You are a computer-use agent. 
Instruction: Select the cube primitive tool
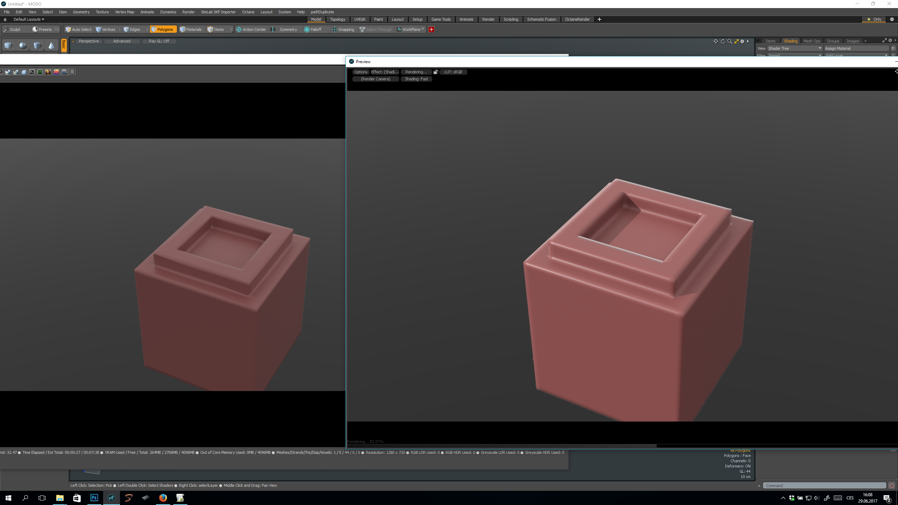click(8, 46)
